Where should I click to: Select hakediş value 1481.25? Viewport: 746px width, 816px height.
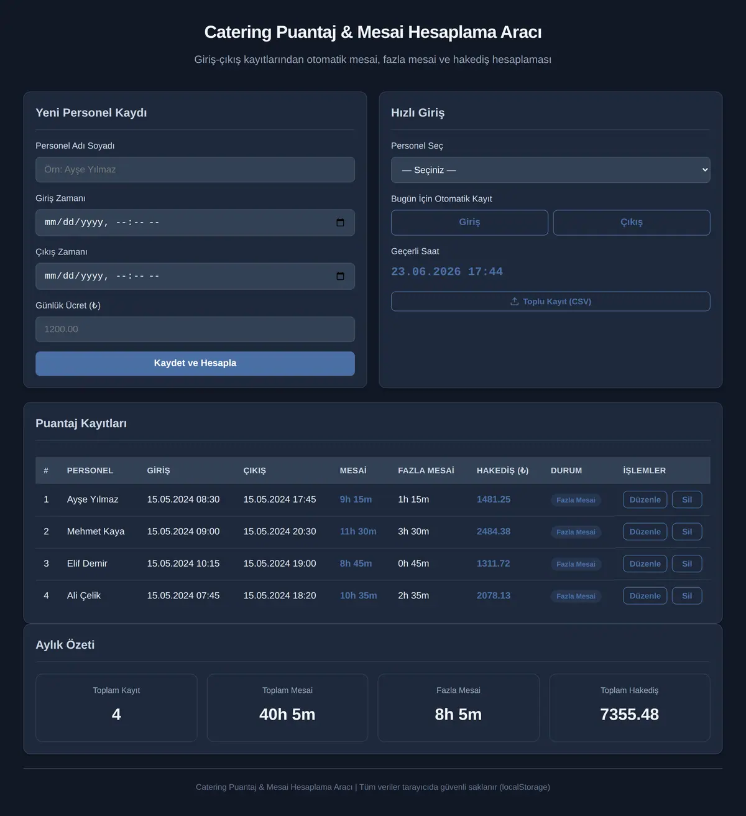494,499
